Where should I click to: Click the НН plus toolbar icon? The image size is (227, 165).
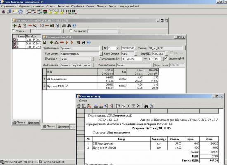[x=69, y=12]
